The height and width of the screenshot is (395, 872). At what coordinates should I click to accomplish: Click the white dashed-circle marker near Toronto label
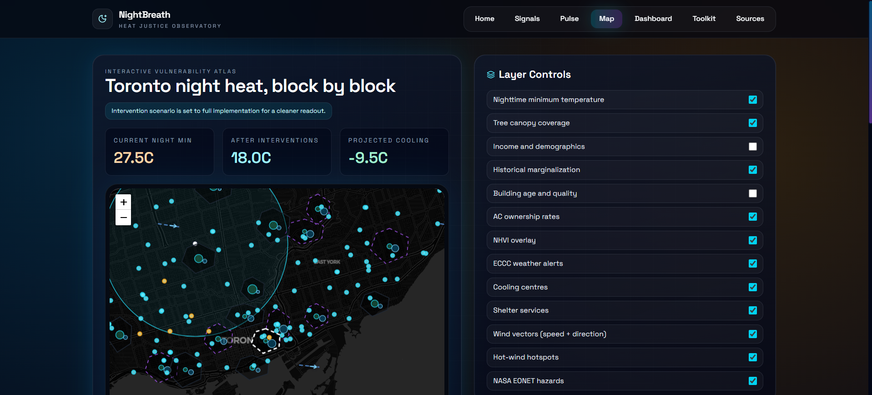267,341
